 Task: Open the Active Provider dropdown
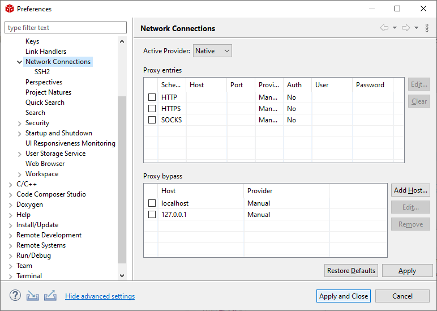tap(212, 51)
